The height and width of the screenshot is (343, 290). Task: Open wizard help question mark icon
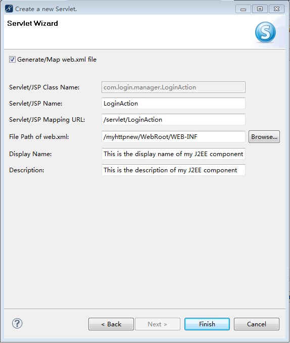17,323
